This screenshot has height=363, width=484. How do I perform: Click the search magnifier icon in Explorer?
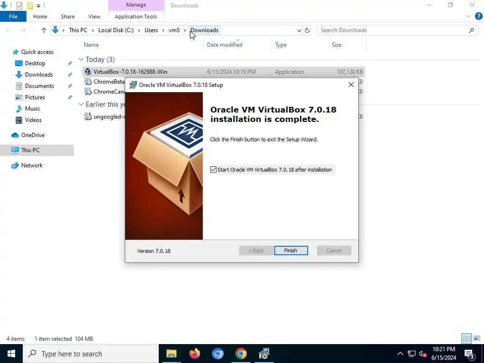(x=471, y=30)
